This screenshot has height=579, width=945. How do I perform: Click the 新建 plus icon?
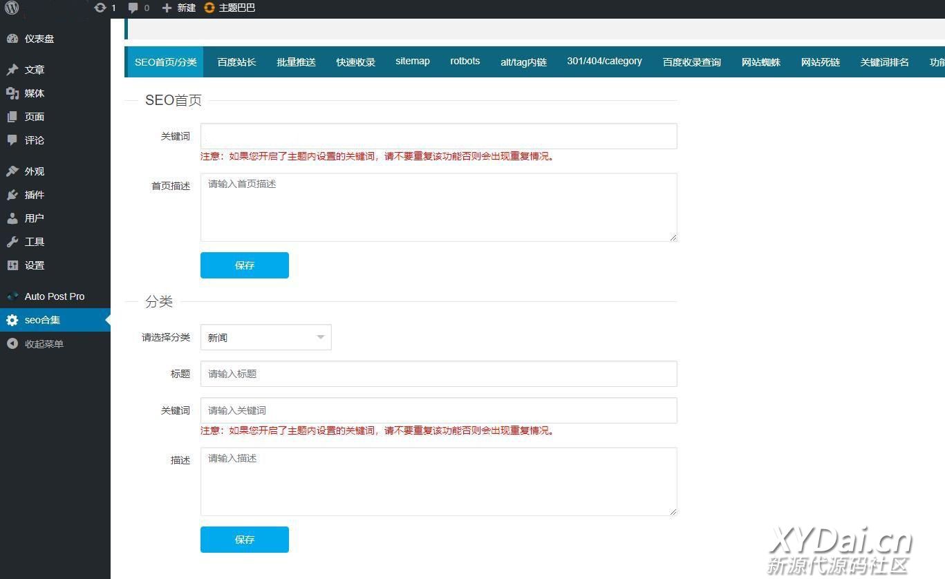coord(167,8)
